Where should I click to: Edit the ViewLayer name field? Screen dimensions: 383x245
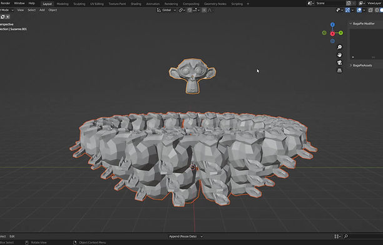click(x=374, y=3)
